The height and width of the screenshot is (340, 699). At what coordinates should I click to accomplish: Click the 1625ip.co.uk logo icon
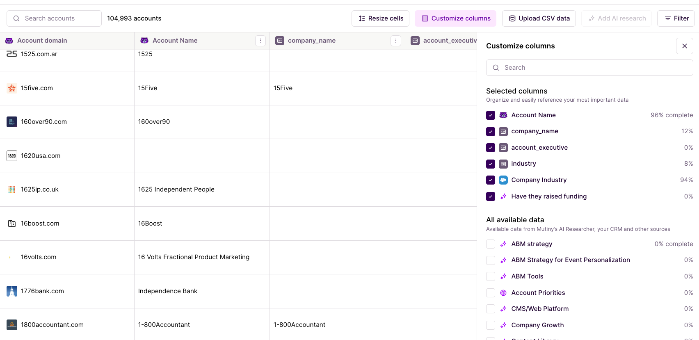12,189
